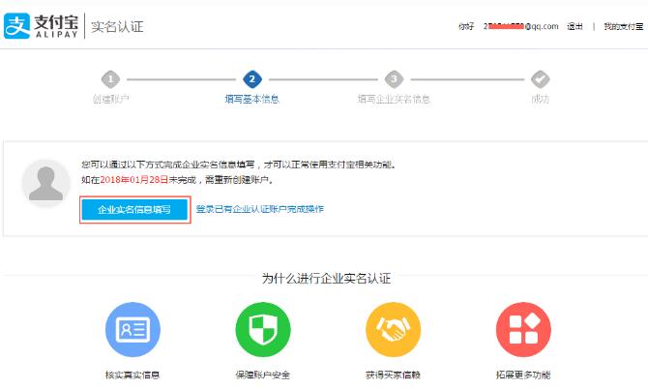This screenshot has width=648, height=390.
Task: Click the 支付宝 ALIPAY wordmark text
Action: pyautogui.click(x=56, y=25)
